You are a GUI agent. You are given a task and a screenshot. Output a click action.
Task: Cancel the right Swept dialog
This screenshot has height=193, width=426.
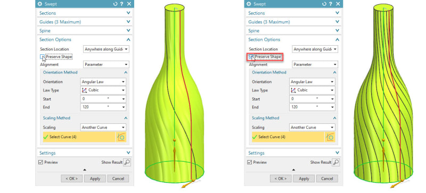coord(327,179)
